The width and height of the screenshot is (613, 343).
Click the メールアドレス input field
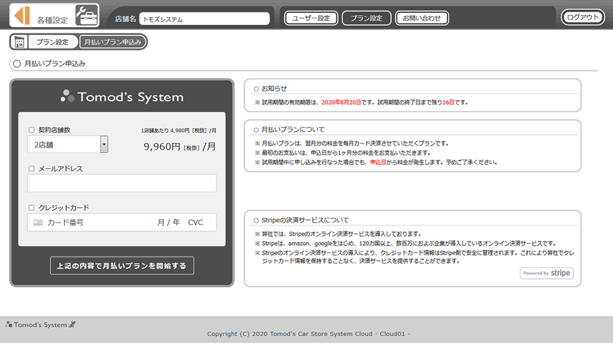[122, 183]
